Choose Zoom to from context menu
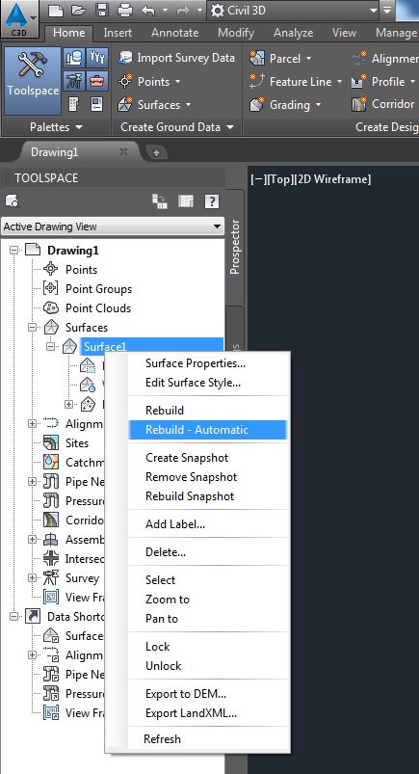Screen dimensions: 419x774 (168, 600)
